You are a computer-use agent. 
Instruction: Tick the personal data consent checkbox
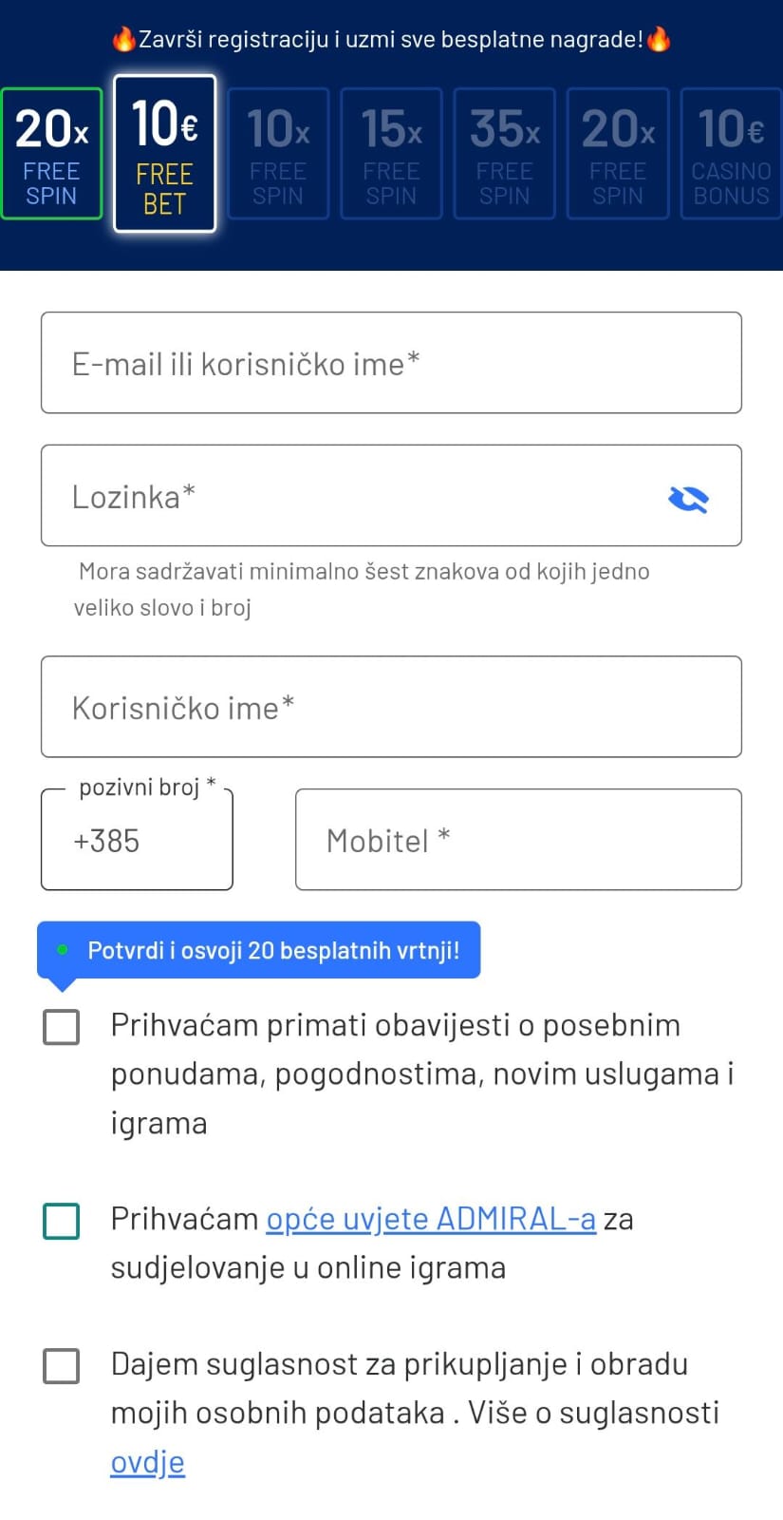62,1365
